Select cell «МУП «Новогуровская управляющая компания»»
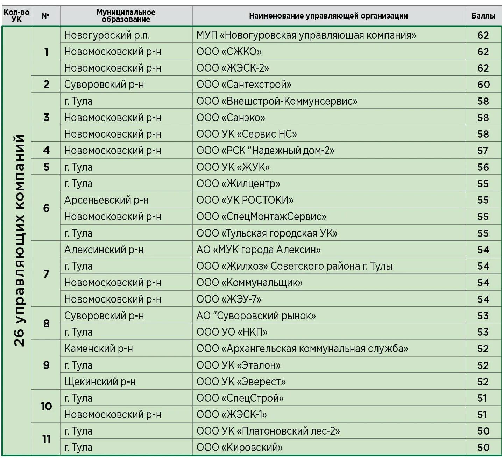 (x=328, y=35)
